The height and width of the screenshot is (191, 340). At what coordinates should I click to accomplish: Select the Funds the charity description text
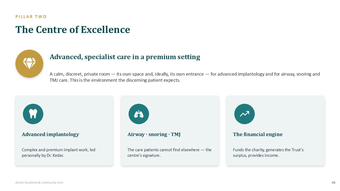pyautogui.click(x=268, y=153)
